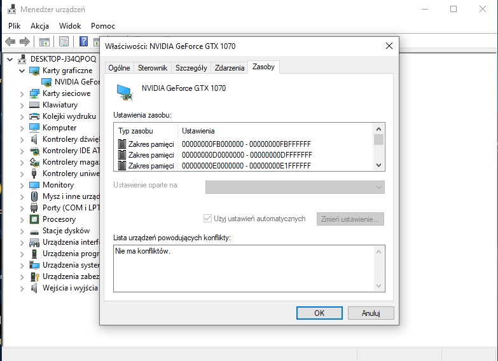Close the NVIDIA properties dialog

[389, 46]
